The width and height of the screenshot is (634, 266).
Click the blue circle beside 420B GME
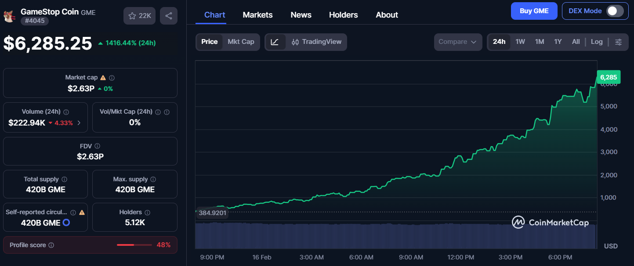(x=66, y=223)
